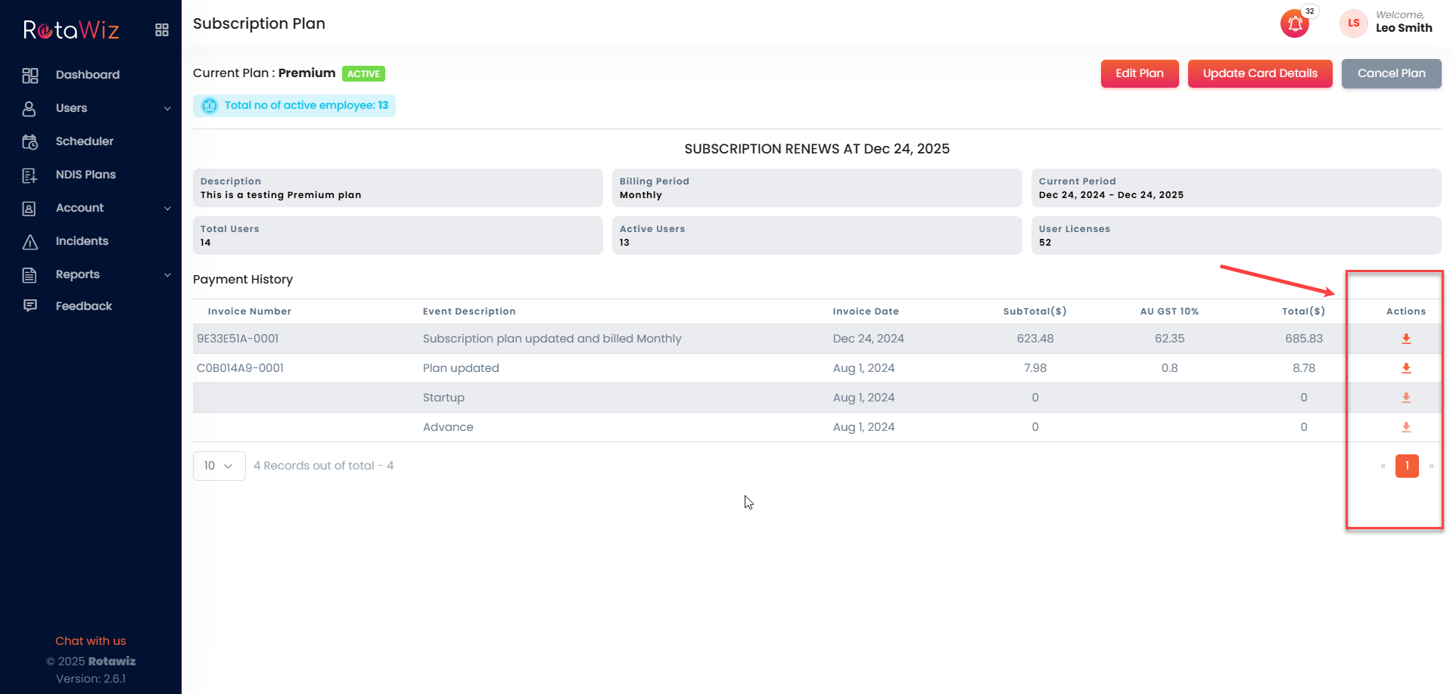
Task: Select page 1 in pagination
Action: [x=1406, y=466]
